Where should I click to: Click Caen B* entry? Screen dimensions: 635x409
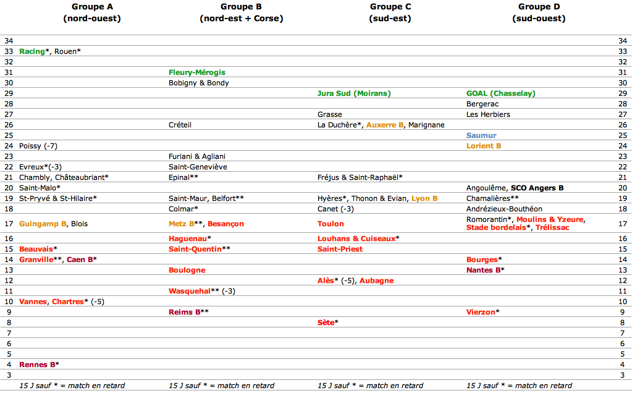click(82, 259)
